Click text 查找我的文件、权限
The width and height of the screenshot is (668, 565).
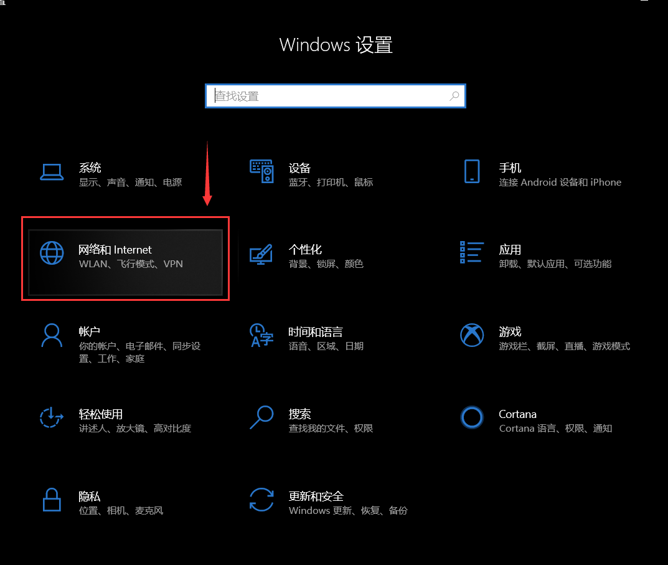point(331,429)
